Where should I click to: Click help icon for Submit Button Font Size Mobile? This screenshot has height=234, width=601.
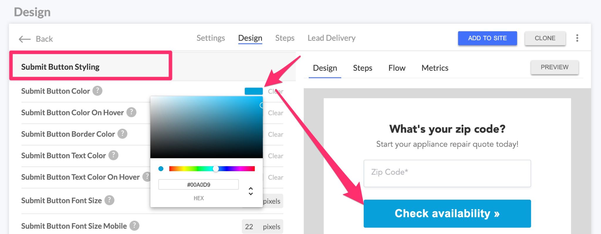(134, 226)
